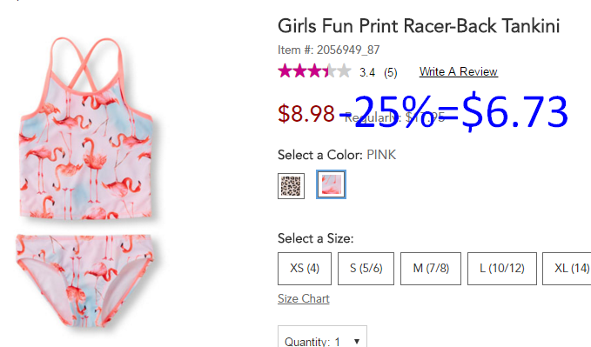The width and height of the screenshot is (591, 347).
Task: Click the item number 2056949_87 text
Action: point(348,50)
